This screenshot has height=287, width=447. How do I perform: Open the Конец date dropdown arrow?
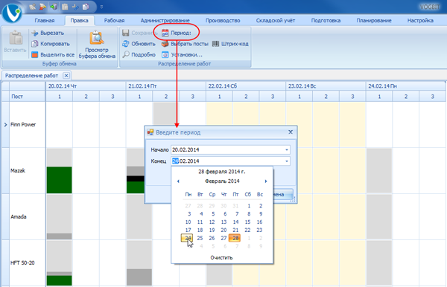coord(287,161)
